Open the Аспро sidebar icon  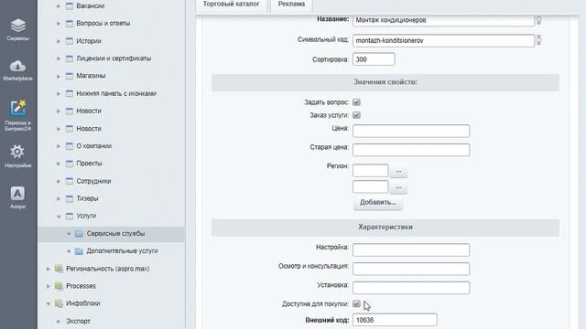tap(17, 197)
